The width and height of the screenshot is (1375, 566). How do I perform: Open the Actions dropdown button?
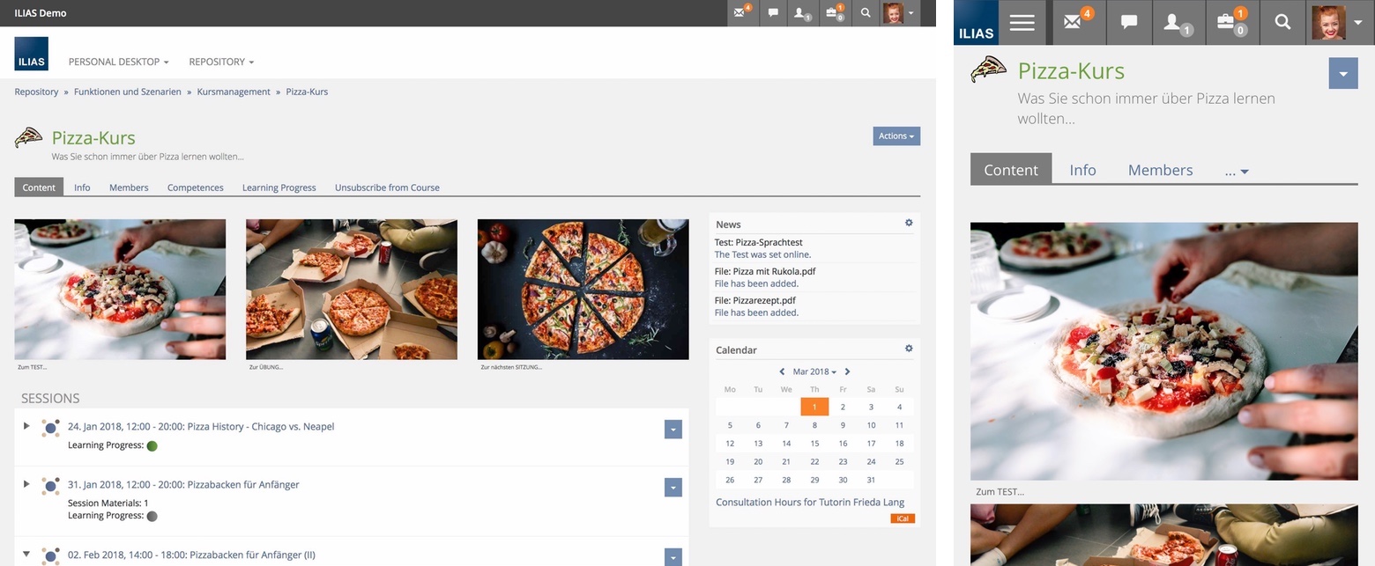(896, 136)
